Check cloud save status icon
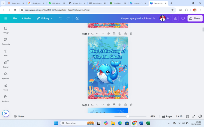The height and width of the screenshot is (127, 204). [x=77, y=18]
